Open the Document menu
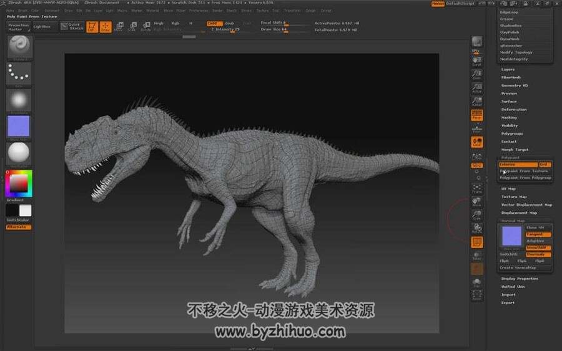This screenshot has width=562, height=351. (52, 11)
